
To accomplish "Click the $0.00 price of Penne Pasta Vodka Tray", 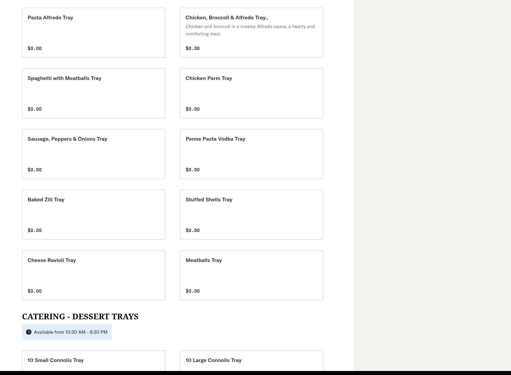I will [193, 170].
